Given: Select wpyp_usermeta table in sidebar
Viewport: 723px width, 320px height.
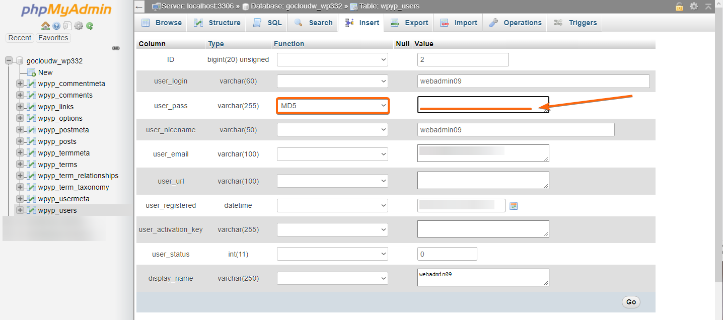Looking at the screenshot, I should click(x=64, y=199).
